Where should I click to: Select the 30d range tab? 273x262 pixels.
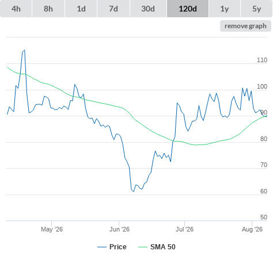(x=148, y=9)
